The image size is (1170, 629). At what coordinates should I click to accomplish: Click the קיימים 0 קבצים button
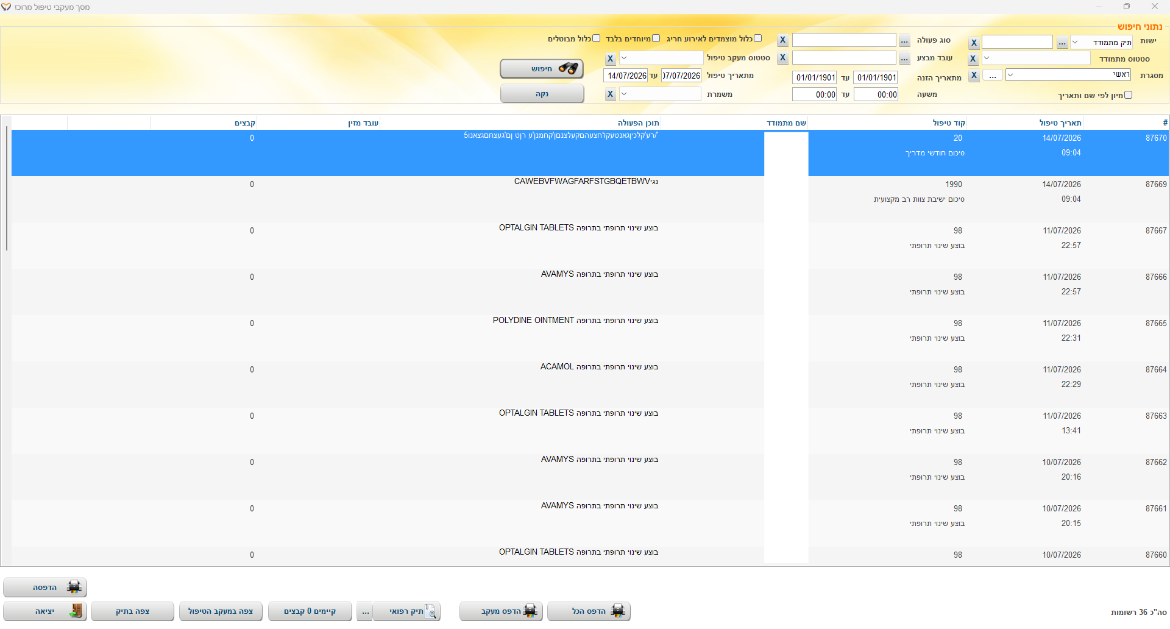pyautogui.click(x=310, y=611)
